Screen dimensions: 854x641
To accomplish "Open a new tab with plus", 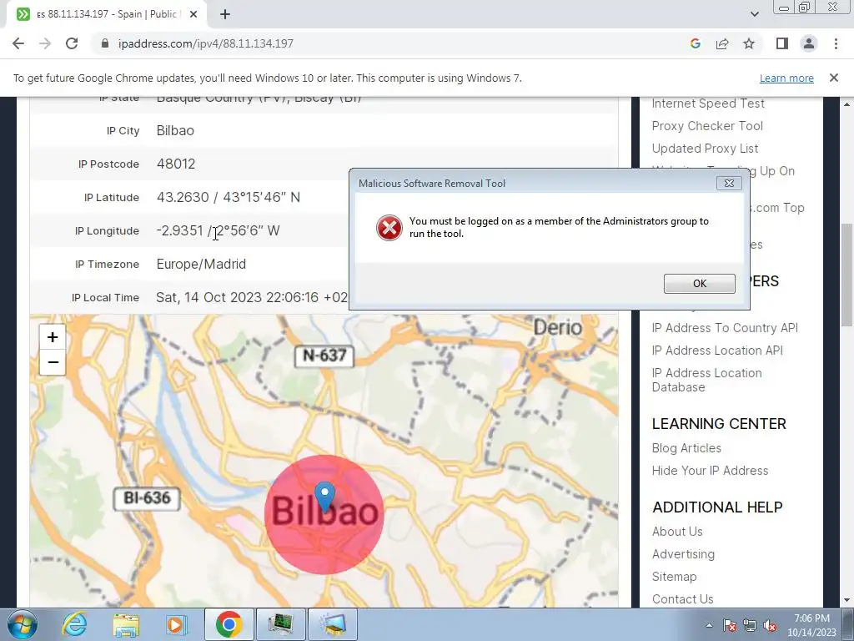I will 225,15.
